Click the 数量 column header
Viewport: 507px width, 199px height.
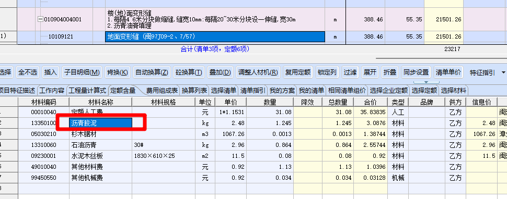coord(270,103)
